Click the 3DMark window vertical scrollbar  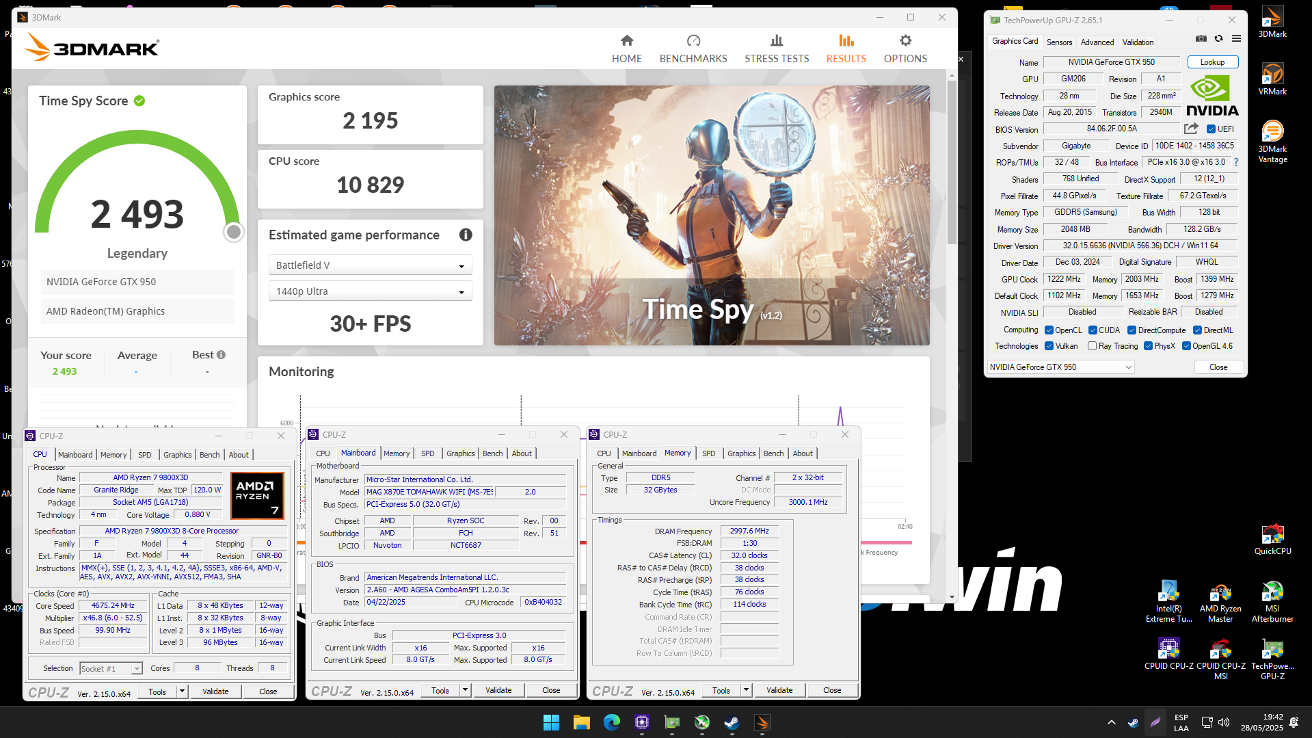(952, 163)
